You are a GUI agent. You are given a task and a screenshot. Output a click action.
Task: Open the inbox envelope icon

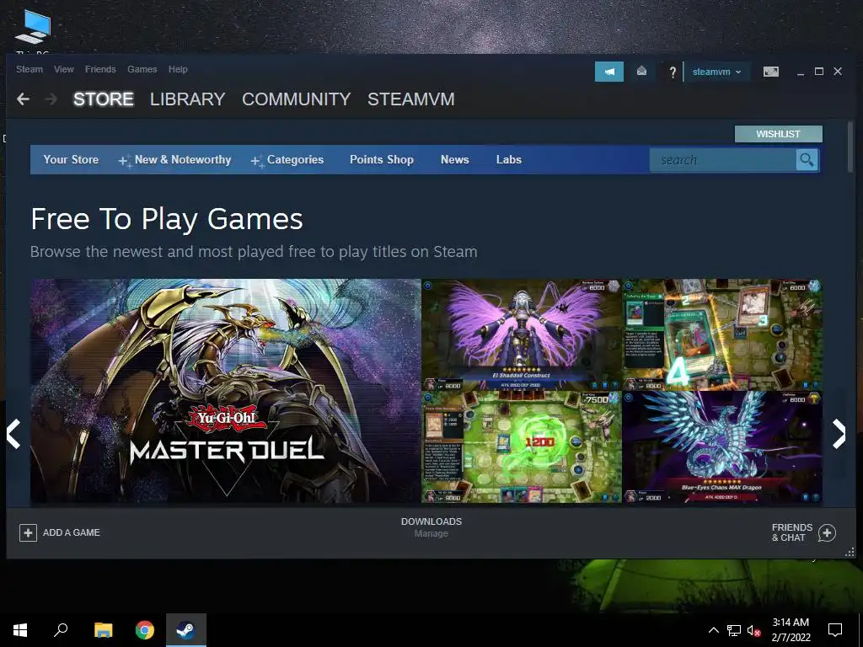pyautogui.click(x=641, y=71)
